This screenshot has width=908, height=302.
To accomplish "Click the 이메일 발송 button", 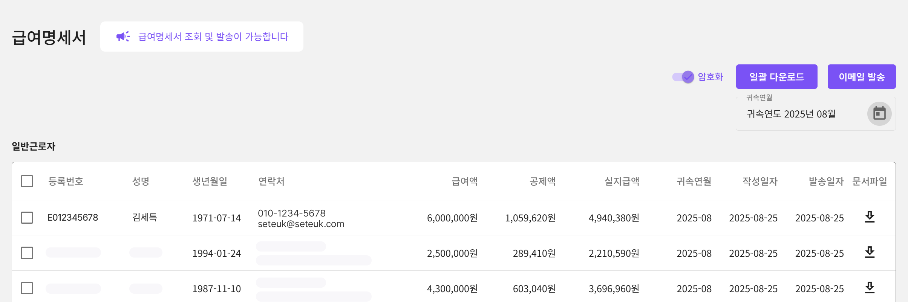I will pos(861,77).
